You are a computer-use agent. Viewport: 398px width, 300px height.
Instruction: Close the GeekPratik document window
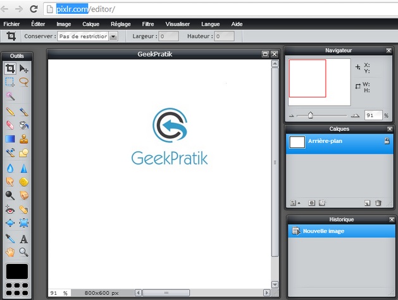(275, 54)
